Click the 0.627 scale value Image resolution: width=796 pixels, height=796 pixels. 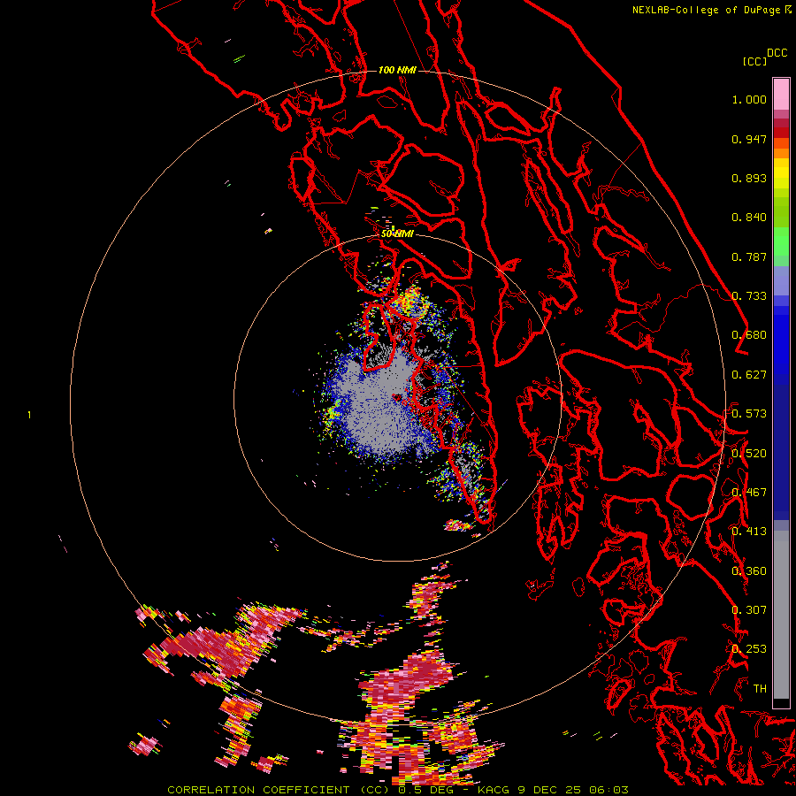(x=749, y=375)
